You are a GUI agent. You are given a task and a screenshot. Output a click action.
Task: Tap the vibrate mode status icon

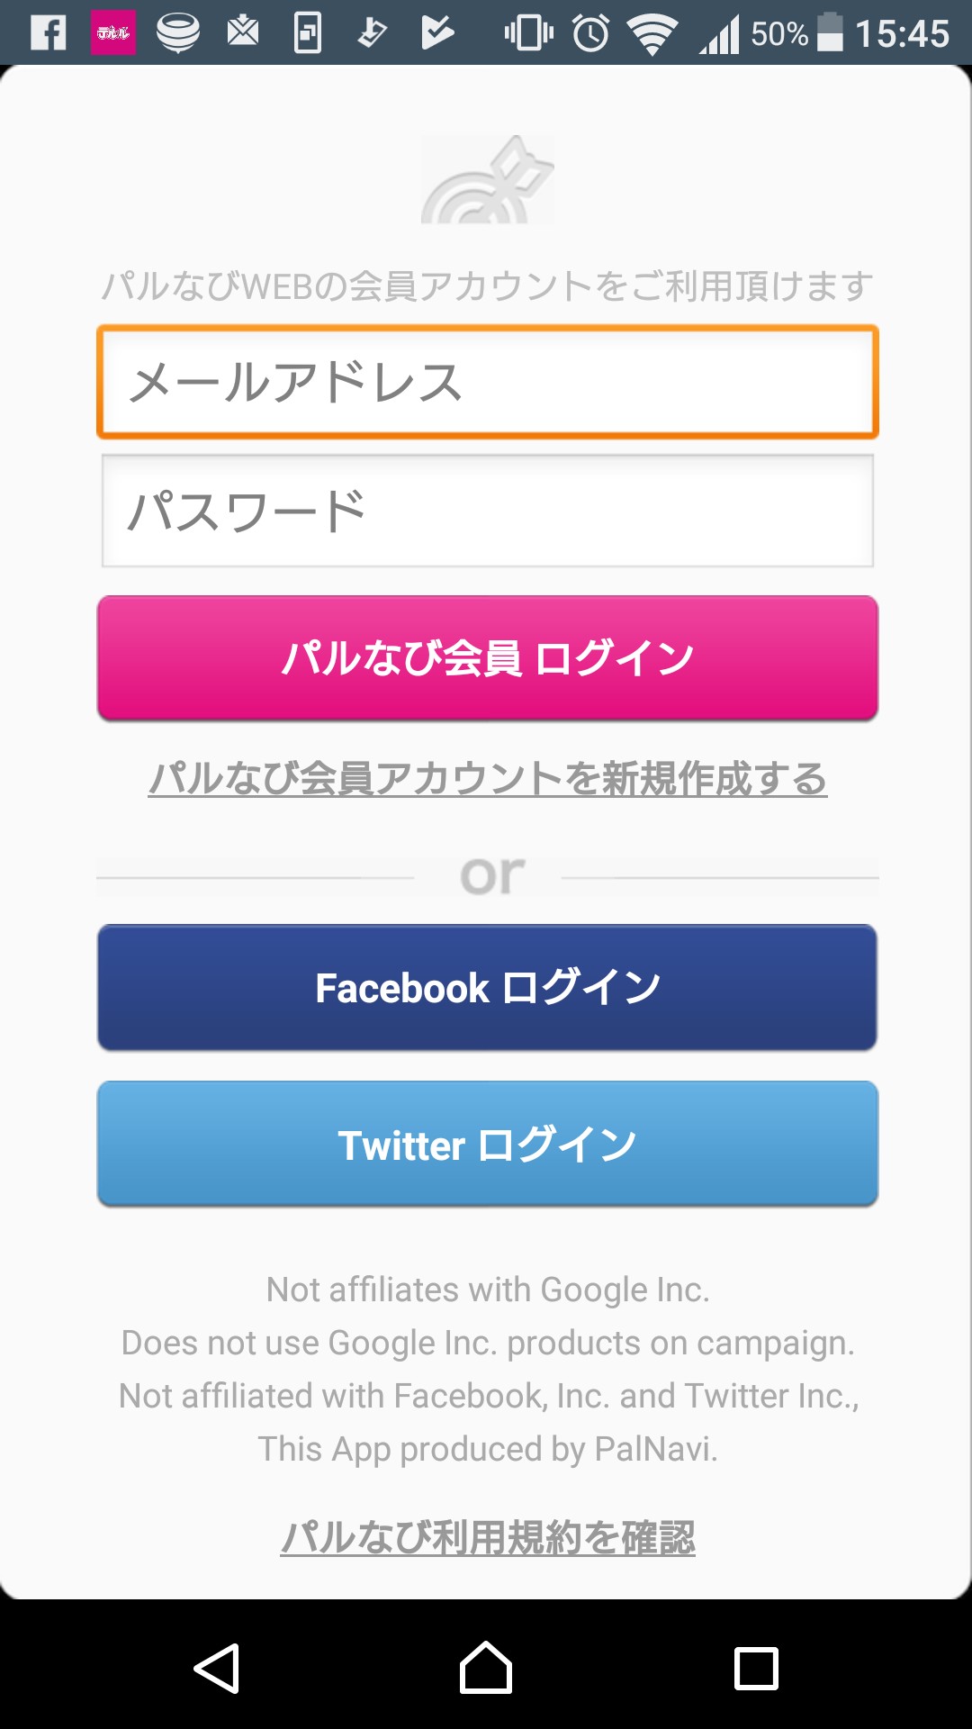528,33
